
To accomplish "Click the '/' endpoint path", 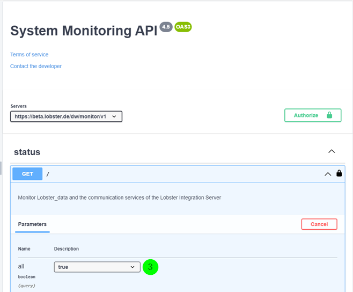I will pyautogui.click(x=48, y=174).
